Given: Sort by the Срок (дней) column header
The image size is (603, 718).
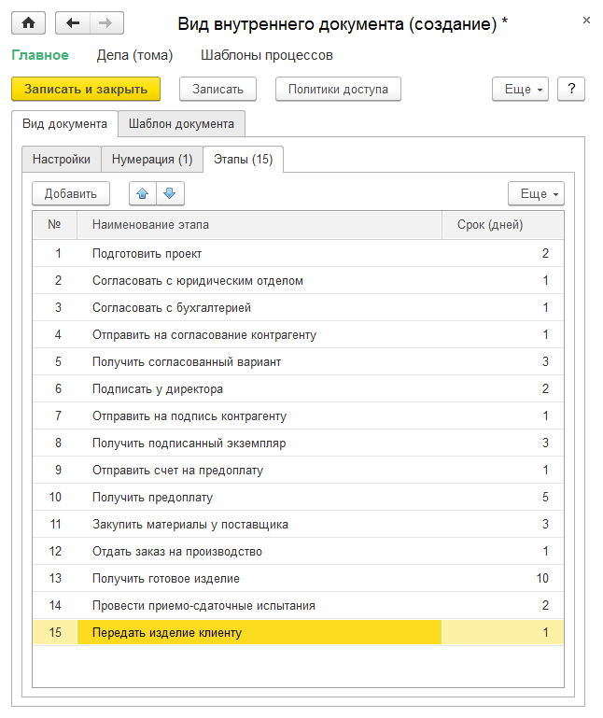Looking at the screenshot, I should (x=490, y=224).
